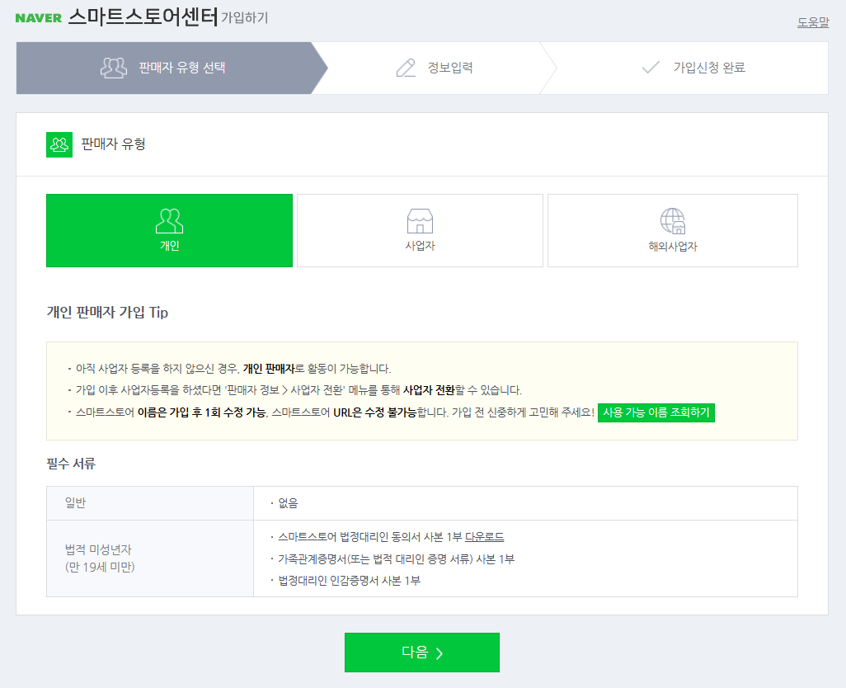Click the bold 사업자 전환 text in tip
Image resolution: width=846 pixels, height=688 pixels.
(429, 390)
